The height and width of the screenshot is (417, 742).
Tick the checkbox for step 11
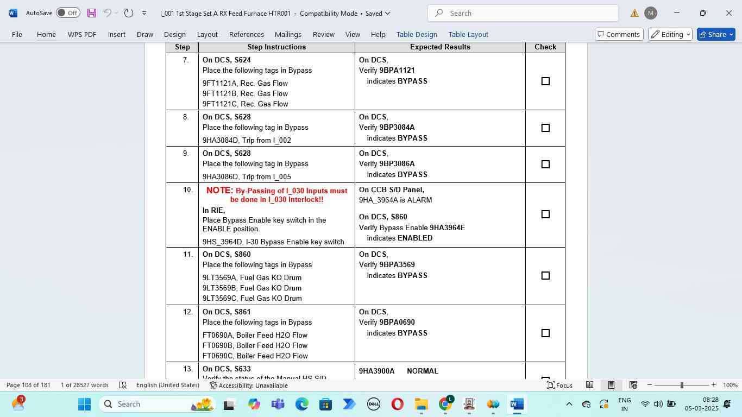click(545, 276)
